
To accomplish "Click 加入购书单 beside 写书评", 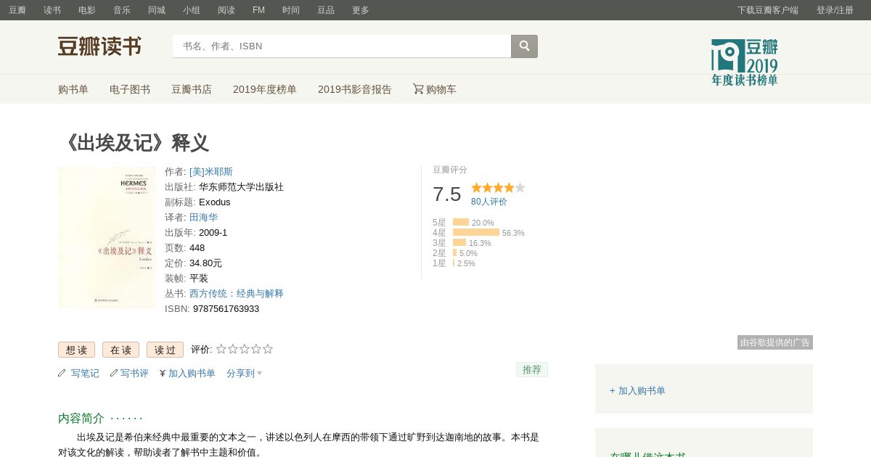I will click(192, 374).
